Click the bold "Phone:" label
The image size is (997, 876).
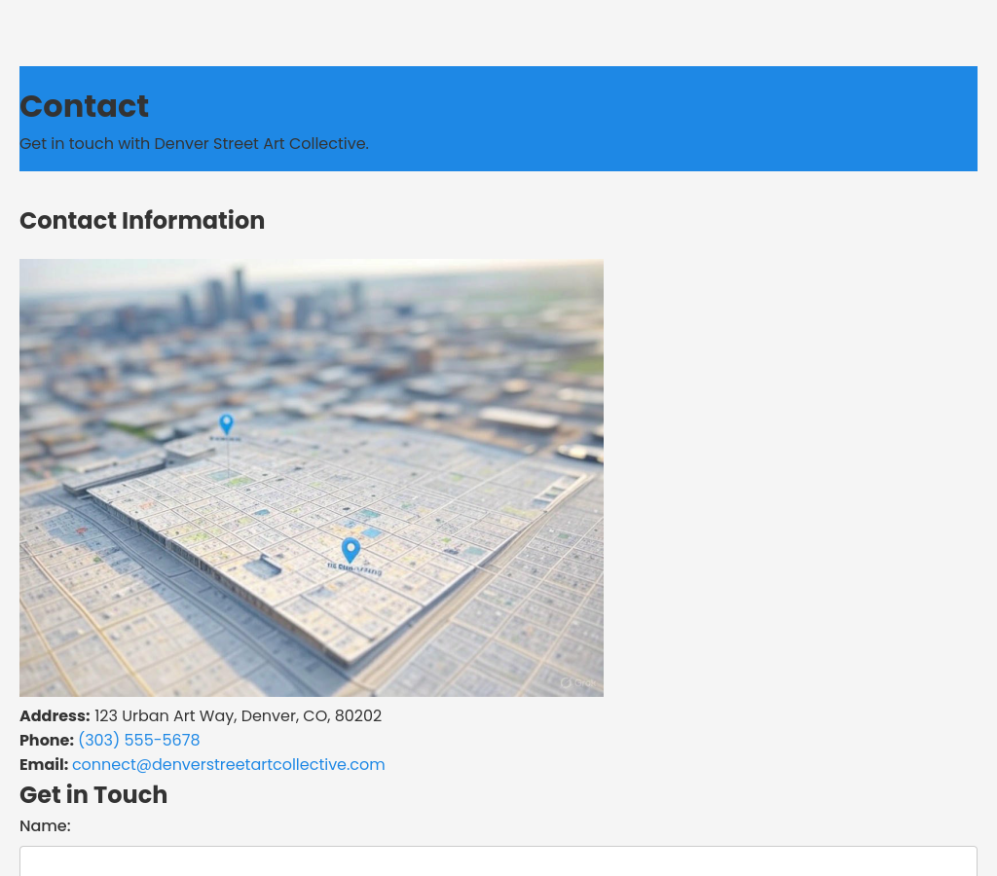[x=47, y=740]
